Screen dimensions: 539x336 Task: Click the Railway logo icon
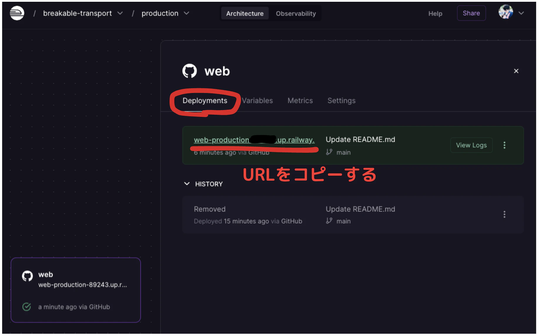tap(17, 13)
